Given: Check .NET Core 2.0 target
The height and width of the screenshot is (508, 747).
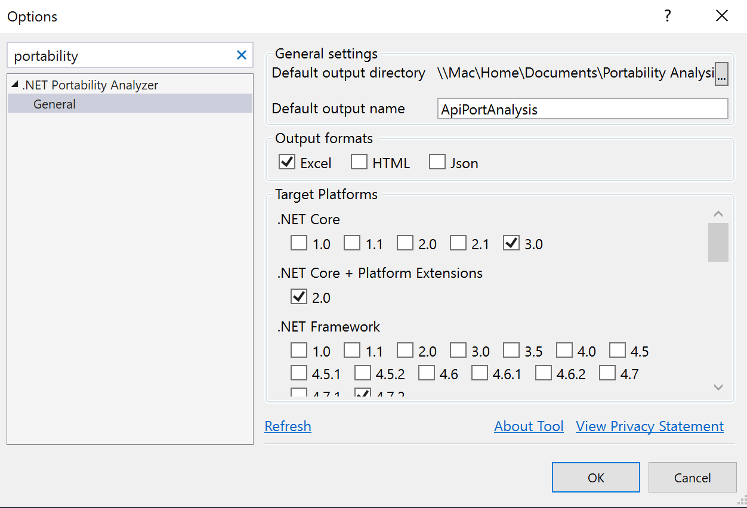Looking at the screenshot, I should [405, 243].
